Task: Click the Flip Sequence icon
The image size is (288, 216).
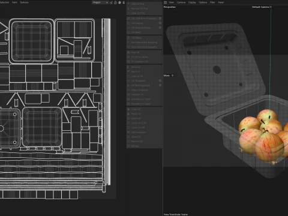Action: [128, 132]
